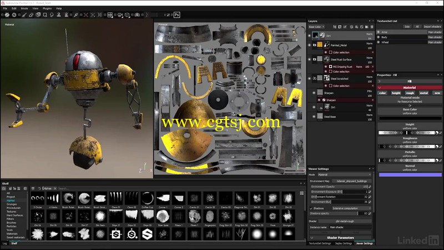Select the Coffee Cup alpha thumbnail

tap(148, 198)
